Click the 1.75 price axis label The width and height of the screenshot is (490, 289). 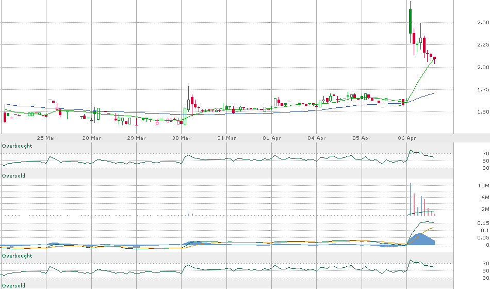(483, 89)
